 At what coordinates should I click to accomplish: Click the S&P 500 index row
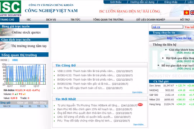coord(172,95)
